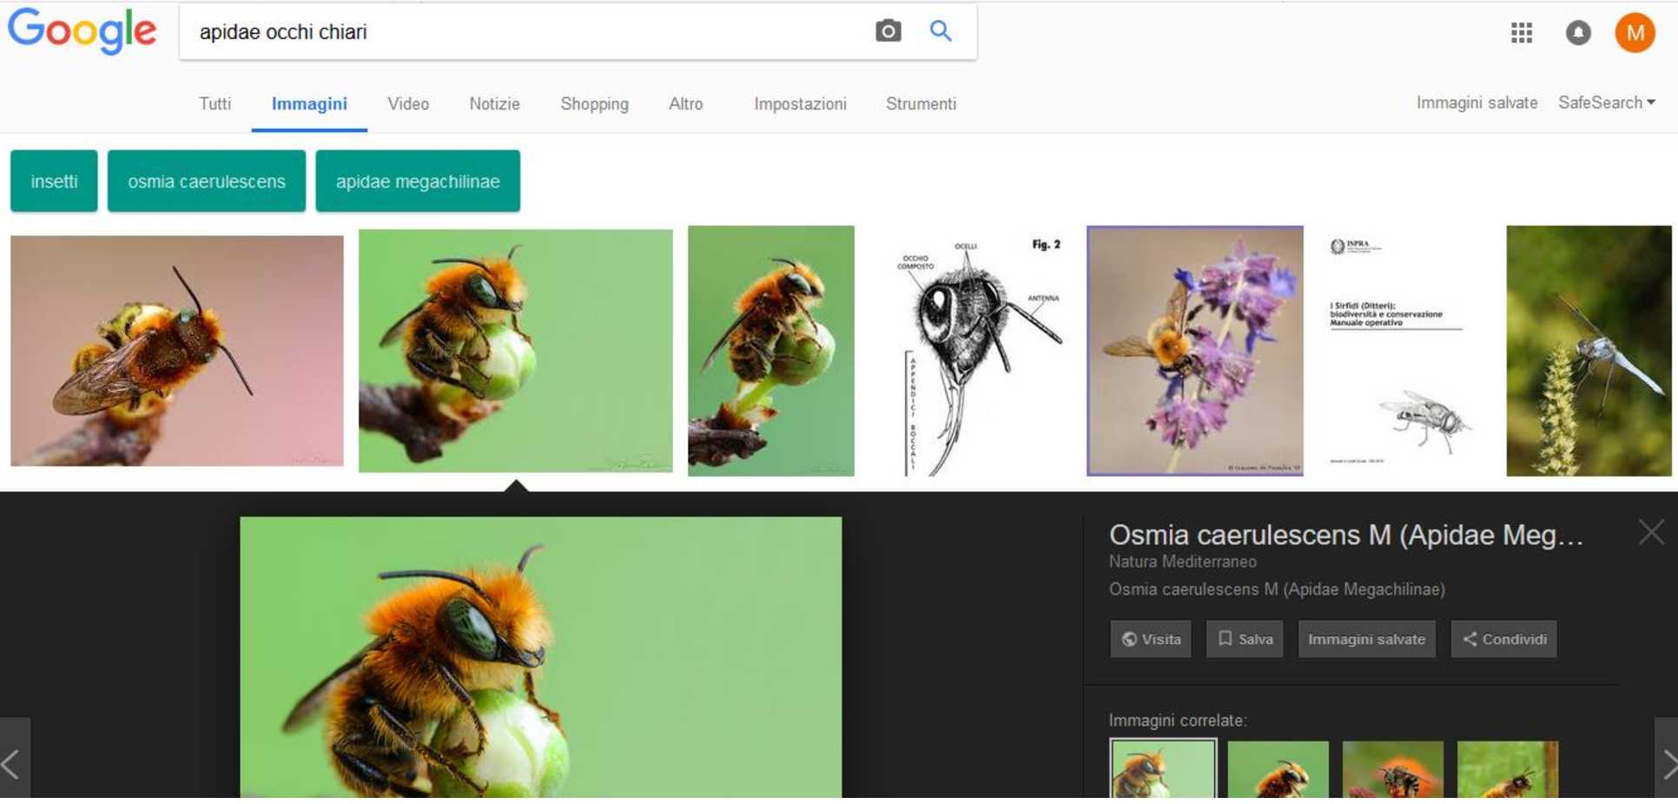1678x804 pixels.
Task: Filter by insetti chip
Action: pyautogui.click(x=54, y=181)
